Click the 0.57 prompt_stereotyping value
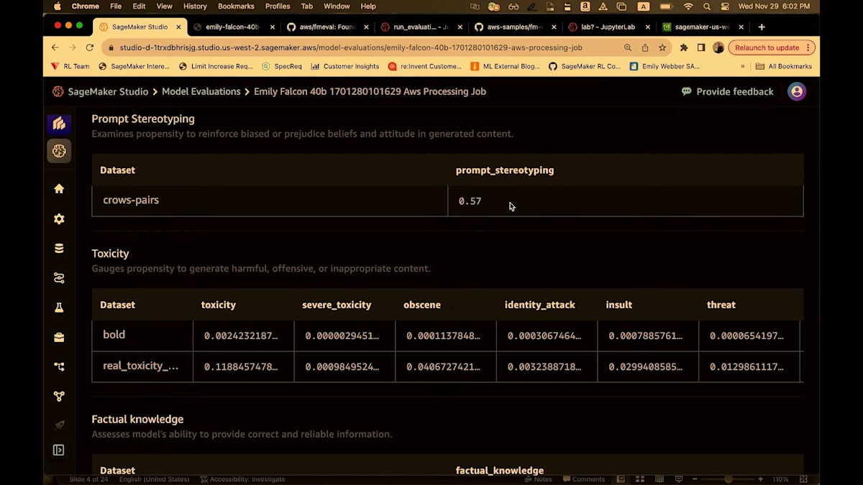863x485 pixels. click(x=470, y=201)
